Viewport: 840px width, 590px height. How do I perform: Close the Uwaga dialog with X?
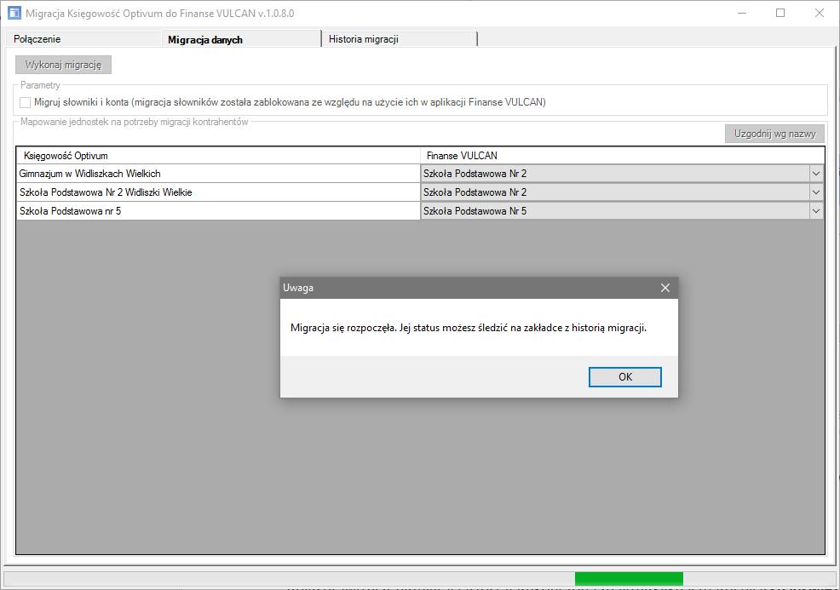point(665,288)
